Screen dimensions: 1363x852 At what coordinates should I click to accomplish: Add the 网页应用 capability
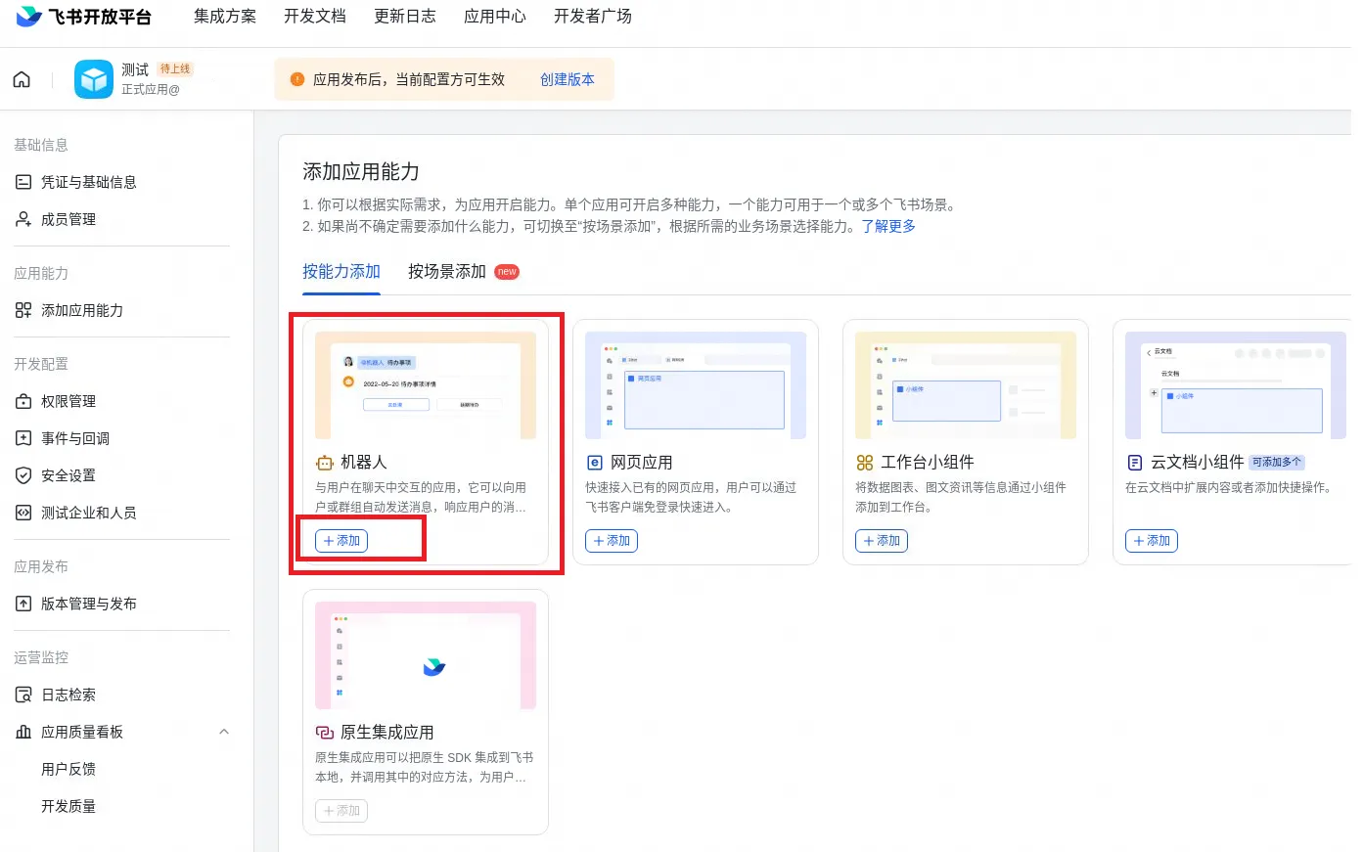click(x=612, y=541)
